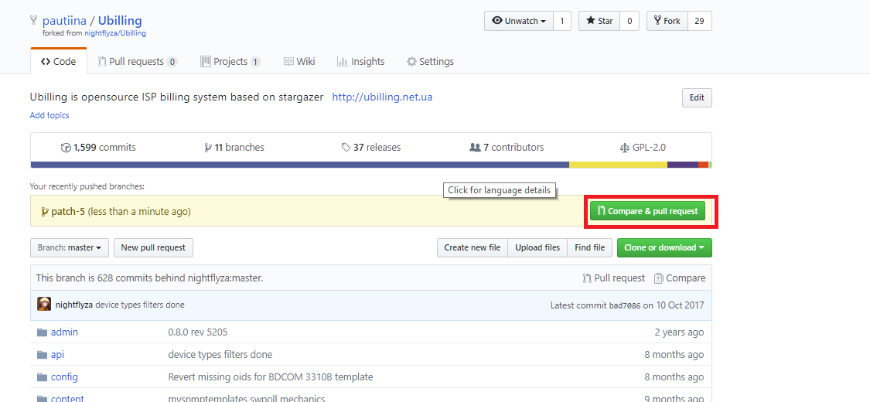Viewport: 870px width, 402px height.
Task: Toggle Star on this repository
Action: click(599, 21)
